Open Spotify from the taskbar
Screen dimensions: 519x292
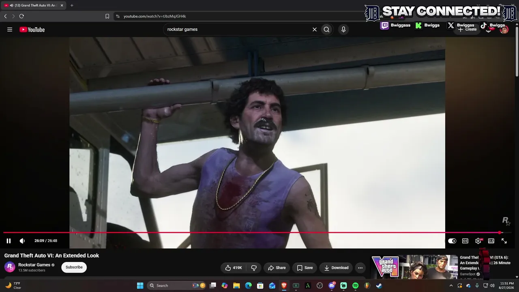pos(355,286)
